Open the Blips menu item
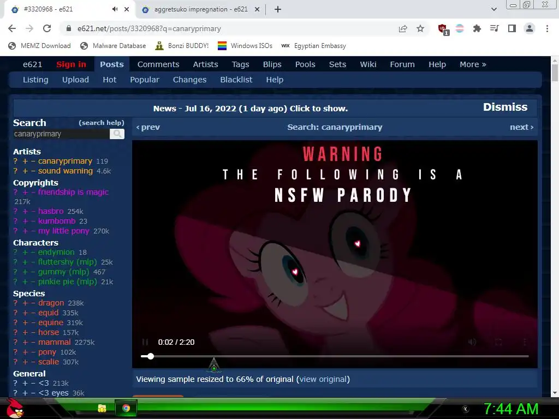The height and width of the screenshot is (419, 559). pos(272,64)
